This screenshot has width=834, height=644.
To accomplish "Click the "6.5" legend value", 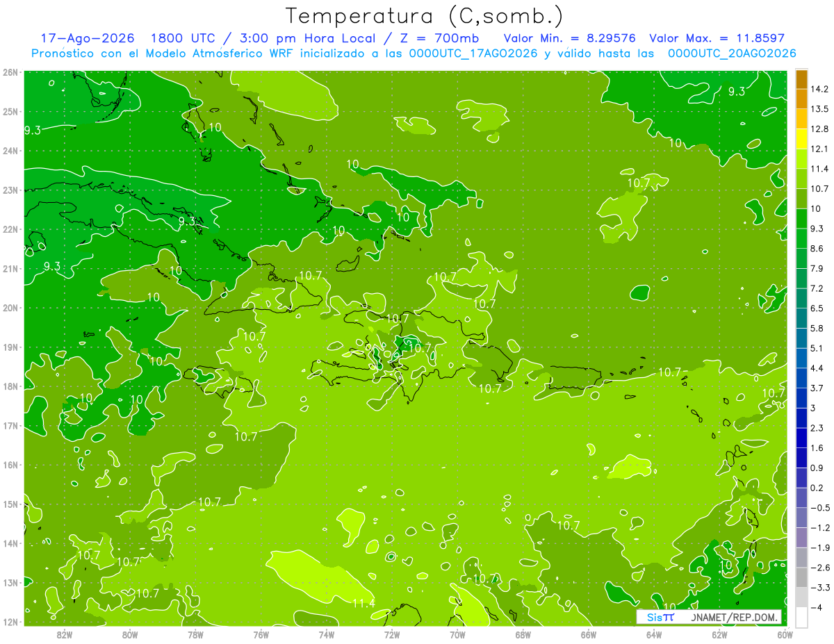I will [x=817, y=308].
